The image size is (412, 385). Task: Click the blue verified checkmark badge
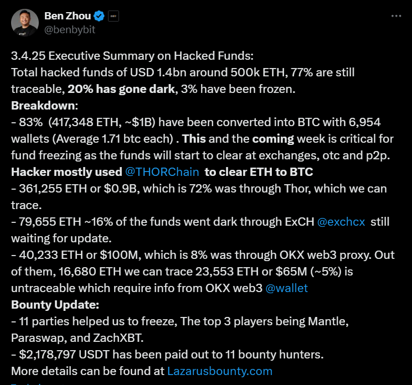tap(99, 16)
